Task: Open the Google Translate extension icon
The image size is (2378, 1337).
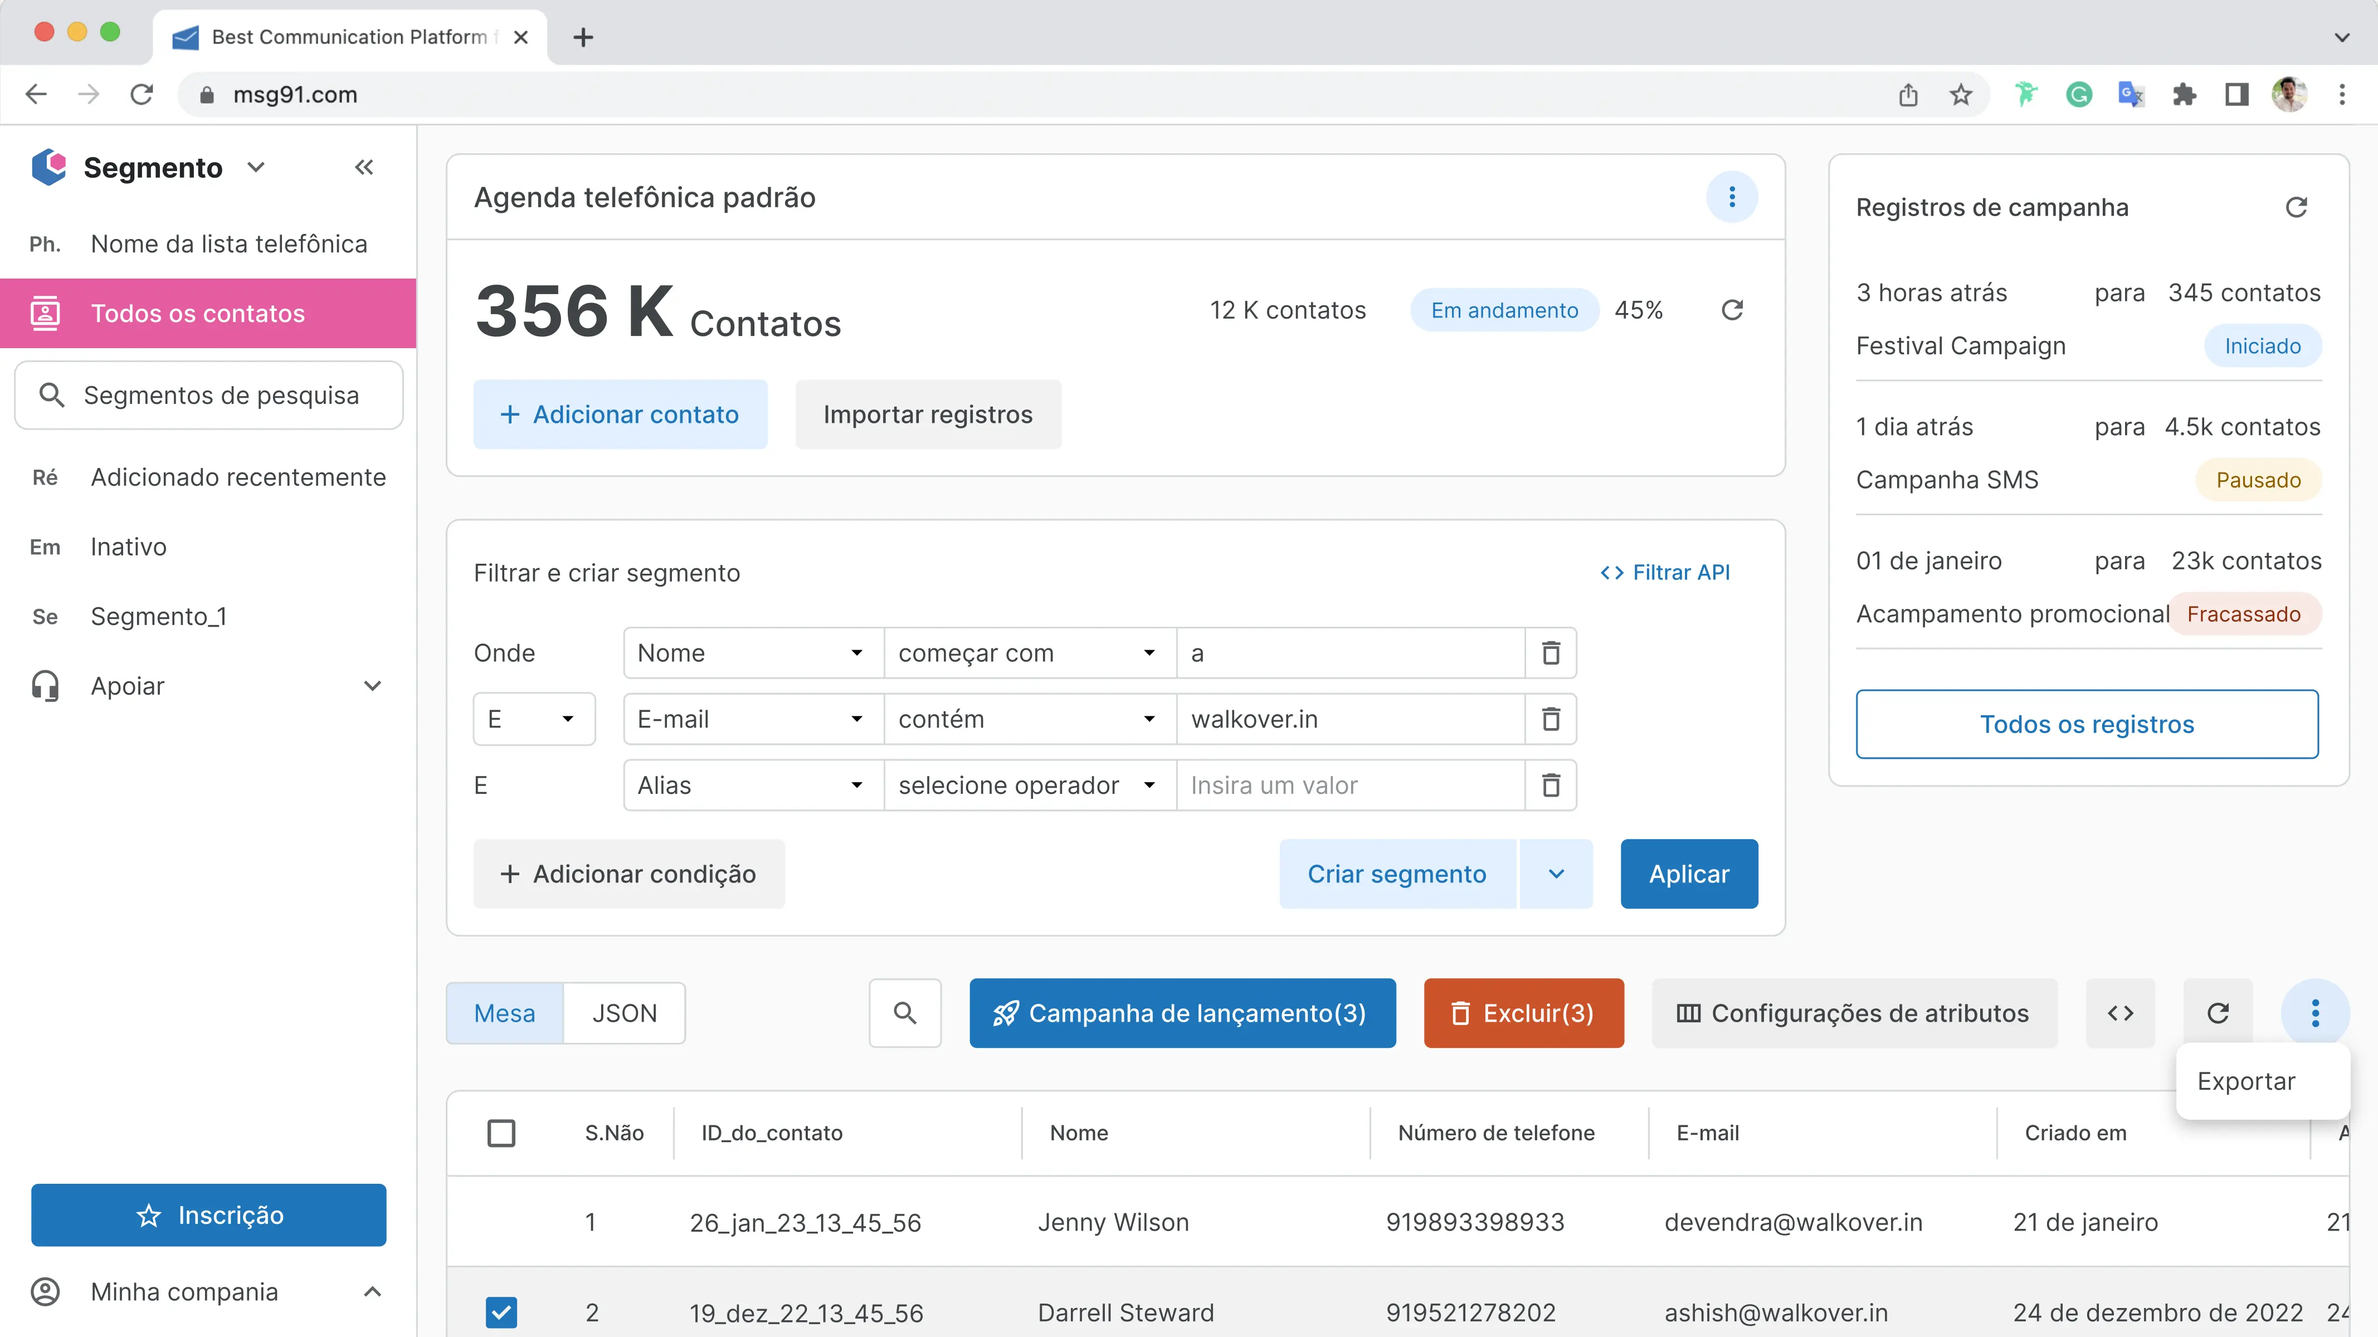Action: [2132, 94]
